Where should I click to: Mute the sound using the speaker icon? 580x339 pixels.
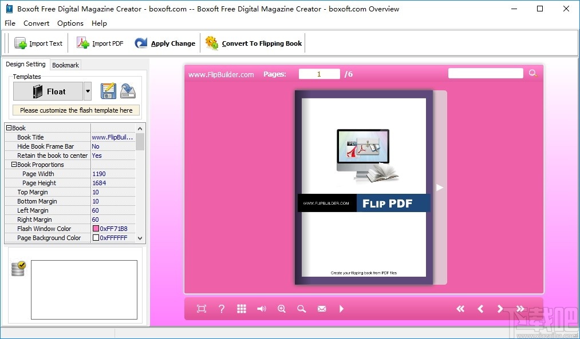pos(262,309)
